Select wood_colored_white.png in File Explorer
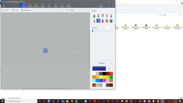The width and height of the screenshot is (183, 103). (x=167, y=27)
